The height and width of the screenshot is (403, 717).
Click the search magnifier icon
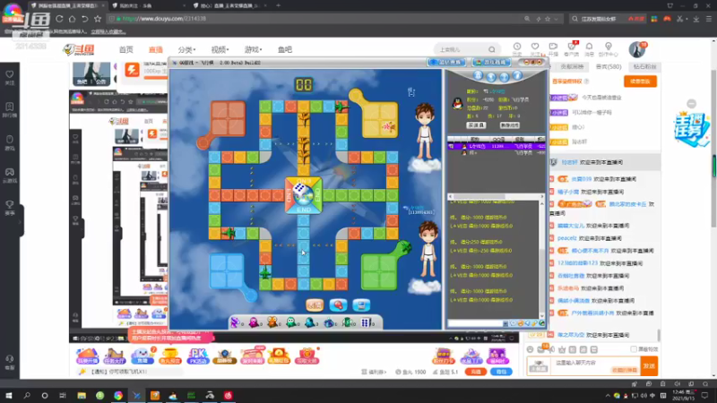(x=491, y=49)
